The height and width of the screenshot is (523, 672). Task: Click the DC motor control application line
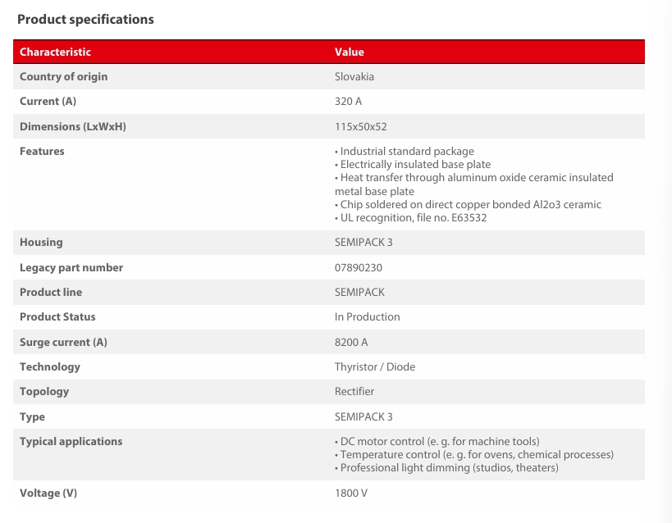[437, 441]
